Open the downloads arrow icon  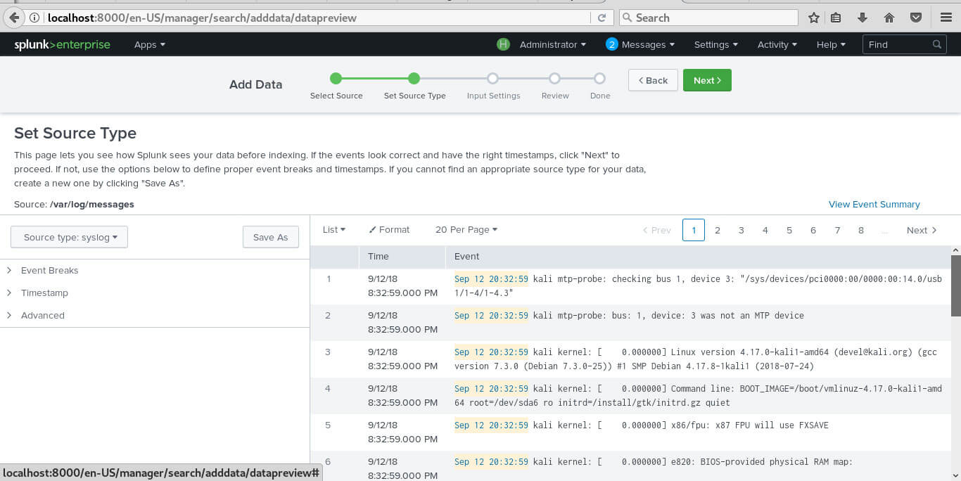click(863, 18)
